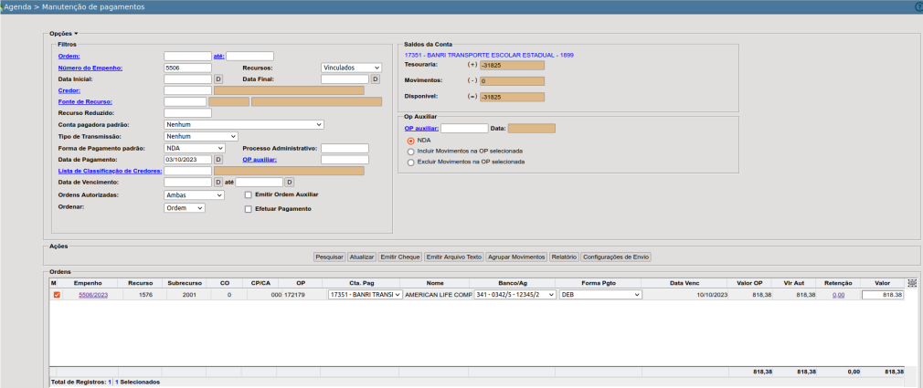Click the Emitir Cheque button
The image size is (923, 388).
(x=399, y=257)
